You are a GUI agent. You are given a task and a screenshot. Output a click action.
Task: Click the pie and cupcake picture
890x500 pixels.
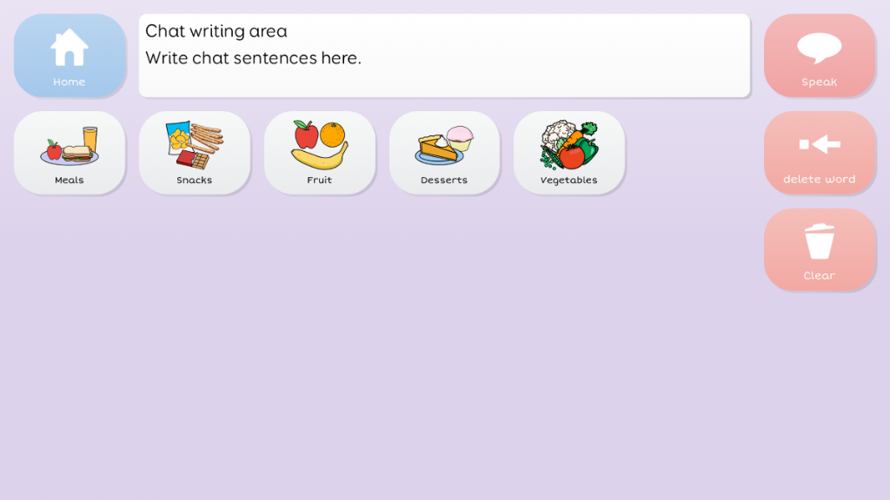coord(444,145)
